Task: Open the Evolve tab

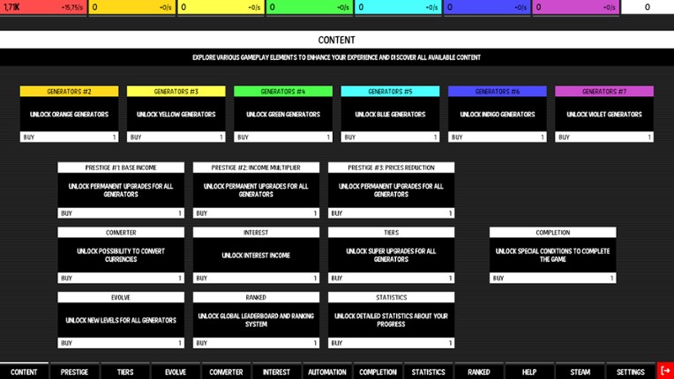Action: coord(176,372)
